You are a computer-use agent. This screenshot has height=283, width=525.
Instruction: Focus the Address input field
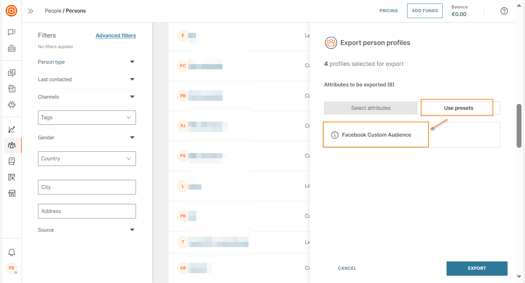click(87, 211)
